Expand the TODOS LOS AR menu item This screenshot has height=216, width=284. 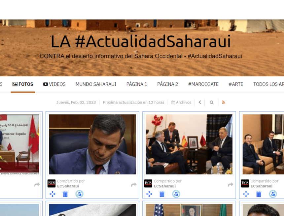tap(268, 84)
